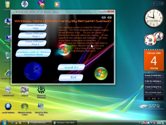Show next feed headlines with down arrow

point(158,99)
